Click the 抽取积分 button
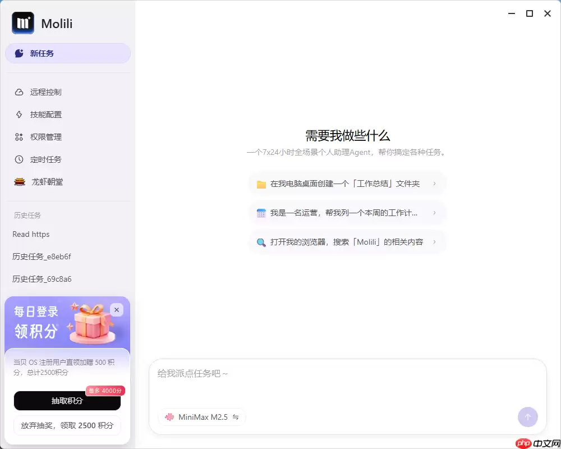 click(x=67, y=401)
